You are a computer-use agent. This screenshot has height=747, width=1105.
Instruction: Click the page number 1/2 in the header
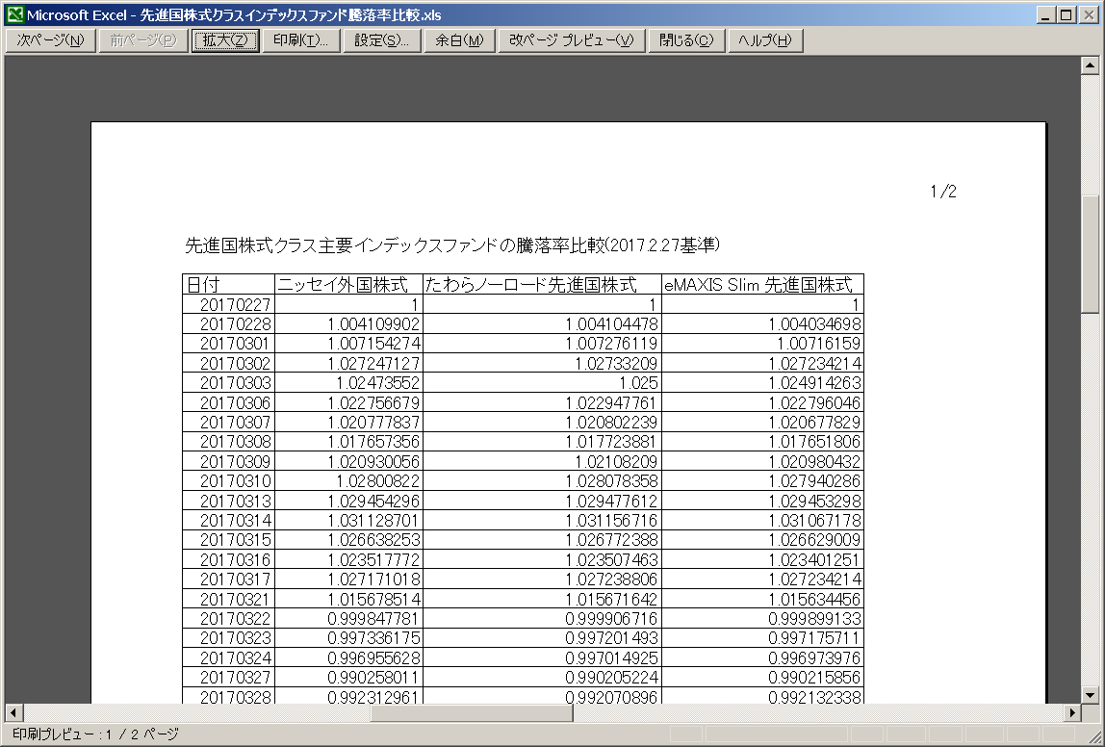click(943, 191)
